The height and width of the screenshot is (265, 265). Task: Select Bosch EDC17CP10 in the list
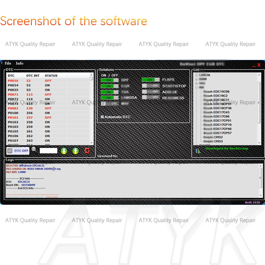pyautogui.click(x=217, y=125)
